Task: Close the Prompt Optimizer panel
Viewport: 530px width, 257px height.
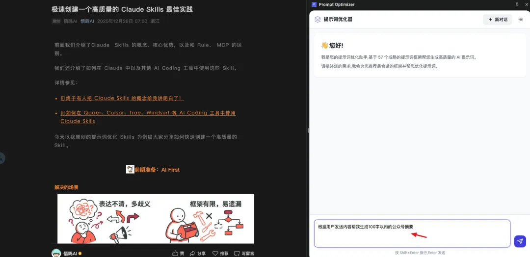Action: click(526, 4)
